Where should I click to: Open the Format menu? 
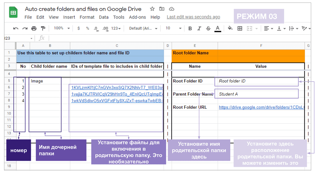(87, 17)
